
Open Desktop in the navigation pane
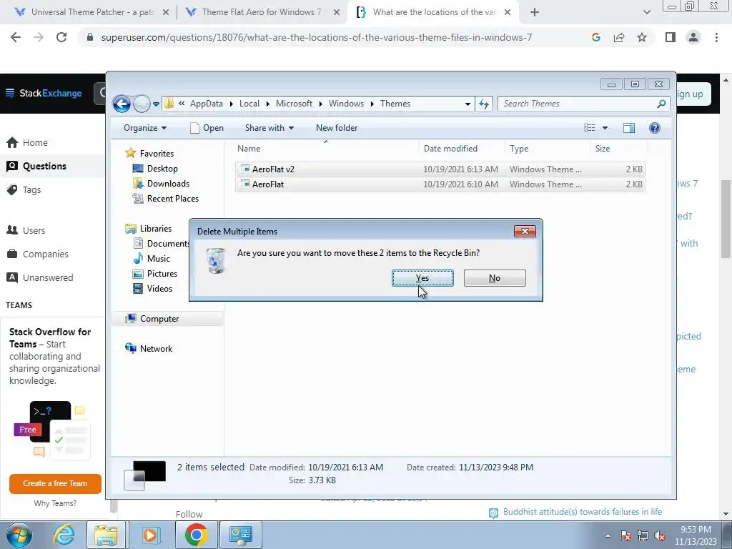point(162,169)
